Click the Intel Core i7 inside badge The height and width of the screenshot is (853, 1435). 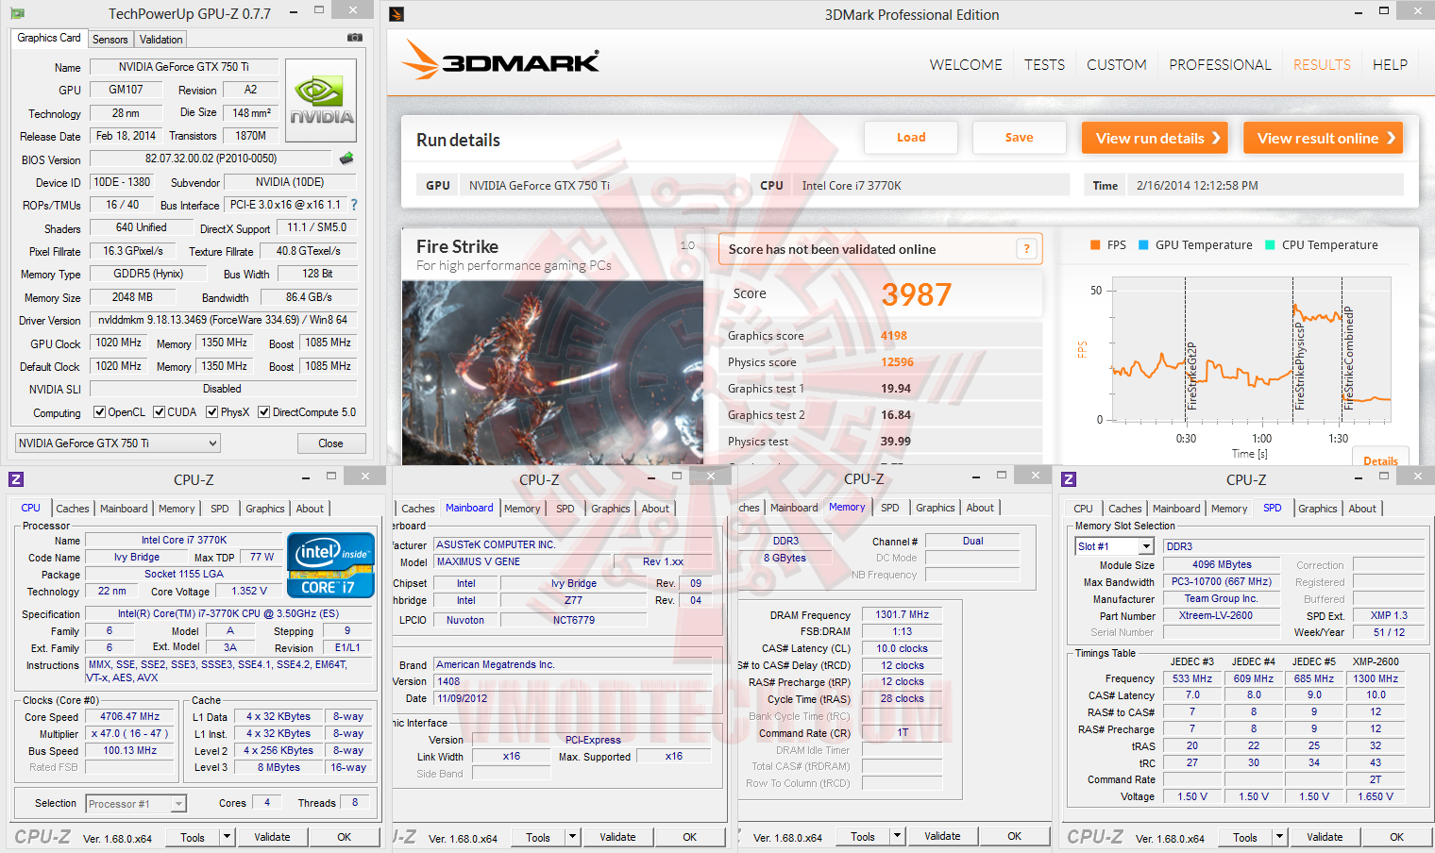(x=330, y=564)
